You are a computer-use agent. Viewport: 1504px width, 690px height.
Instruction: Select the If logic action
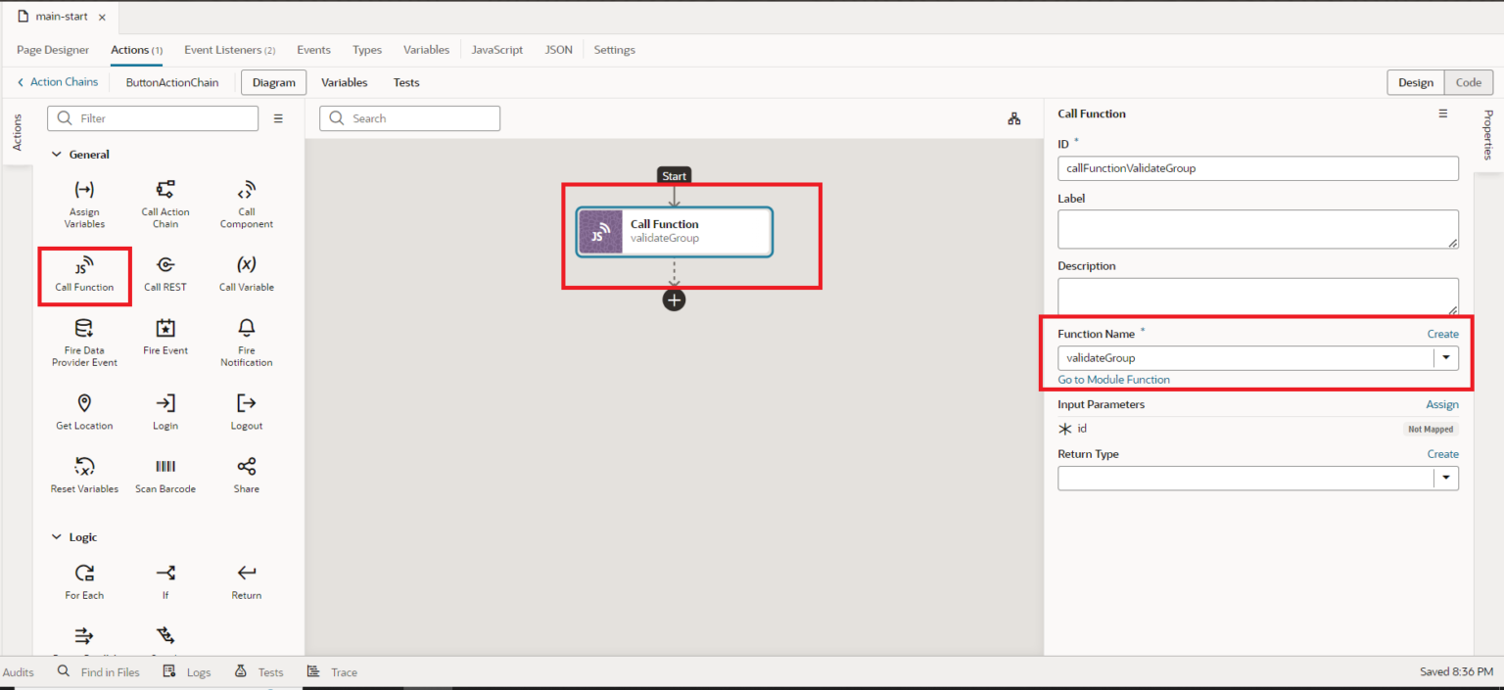(164, 580)
